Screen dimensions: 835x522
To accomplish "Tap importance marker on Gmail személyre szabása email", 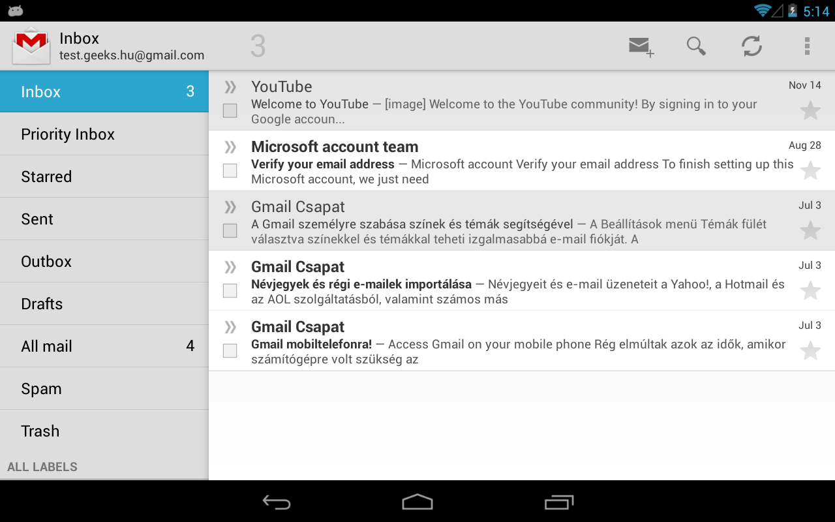I will click(x=230, y=207).
